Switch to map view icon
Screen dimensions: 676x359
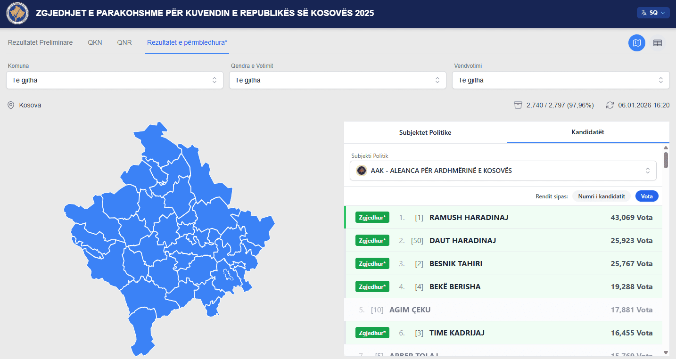click(x=637, y=43)
